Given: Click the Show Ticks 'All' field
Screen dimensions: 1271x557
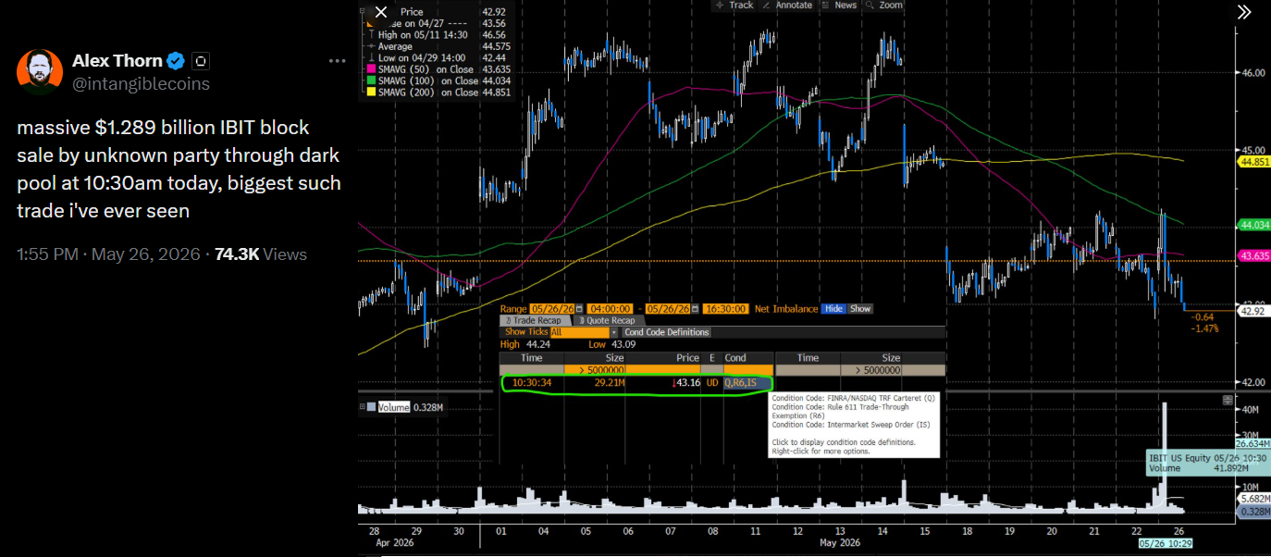Looking at the screenshot, I should [x=579, y=332].
